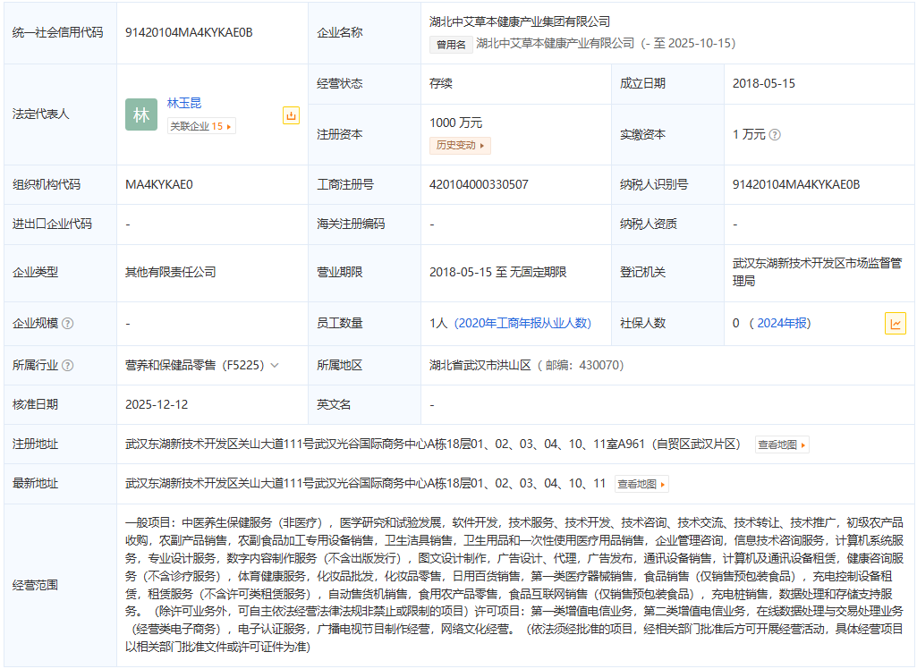
Task: Open the 2020年工商年报从业人数 link
Action: (522, 324)
